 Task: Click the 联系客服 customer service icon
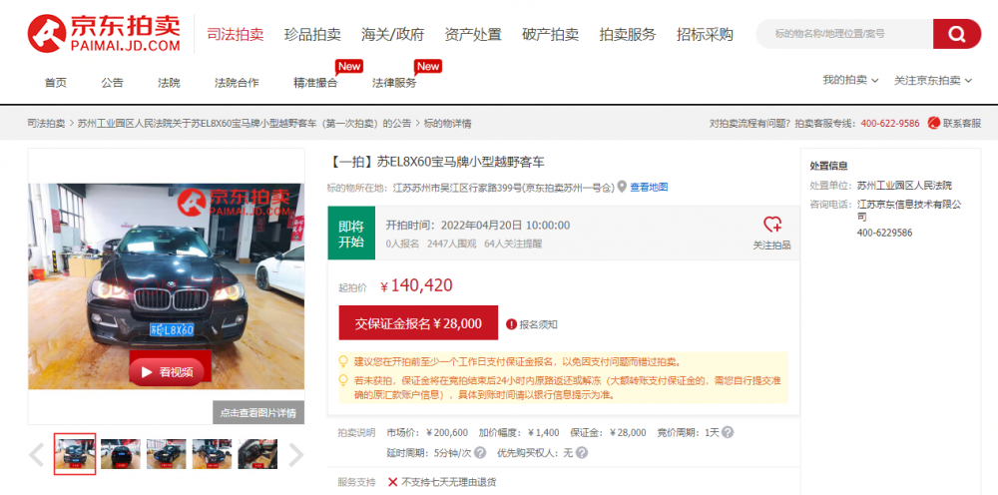click(x=934, y=123)
